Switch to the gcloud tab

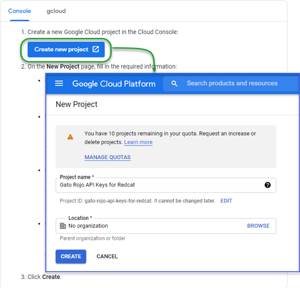(56, 11)
